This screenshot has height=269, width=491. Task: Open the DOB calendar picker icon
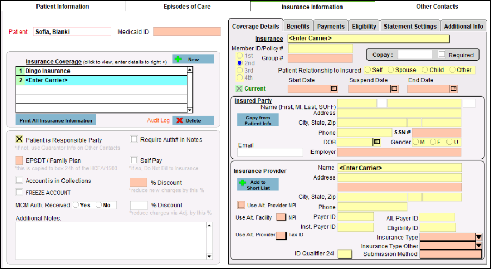coord(376,142)
